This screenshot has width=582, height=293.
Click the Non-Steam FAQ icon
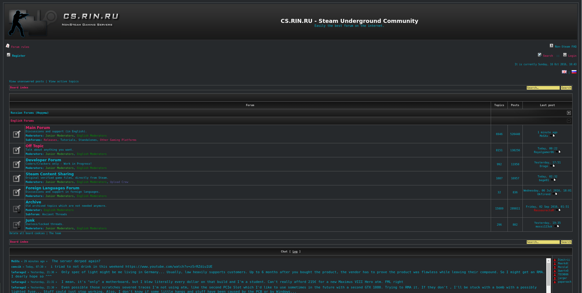pyautogui.click(x=551, y=46)
